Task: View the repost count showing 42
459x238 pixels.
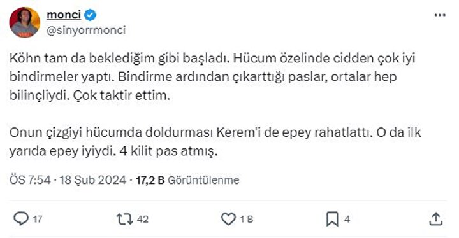Action: [143, 219]
